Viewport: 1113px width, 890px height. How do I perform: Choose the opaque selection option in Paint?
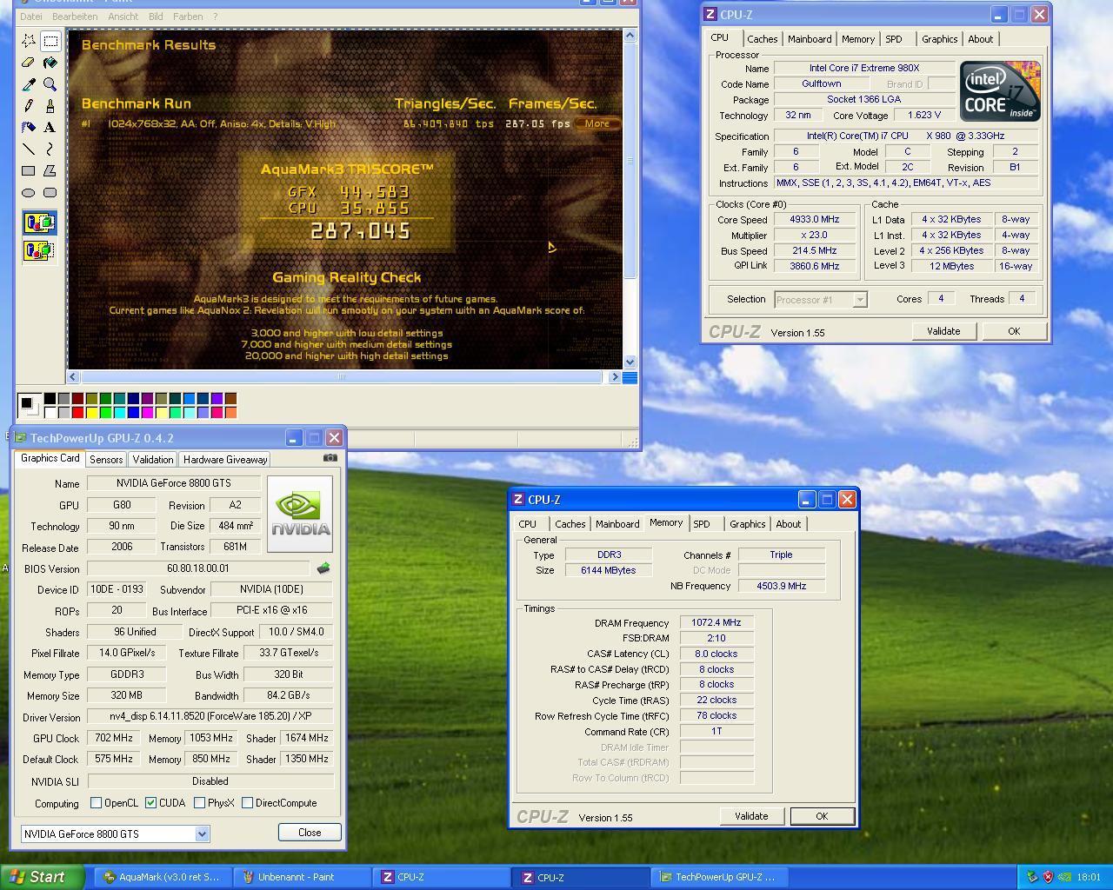(39, 223)
